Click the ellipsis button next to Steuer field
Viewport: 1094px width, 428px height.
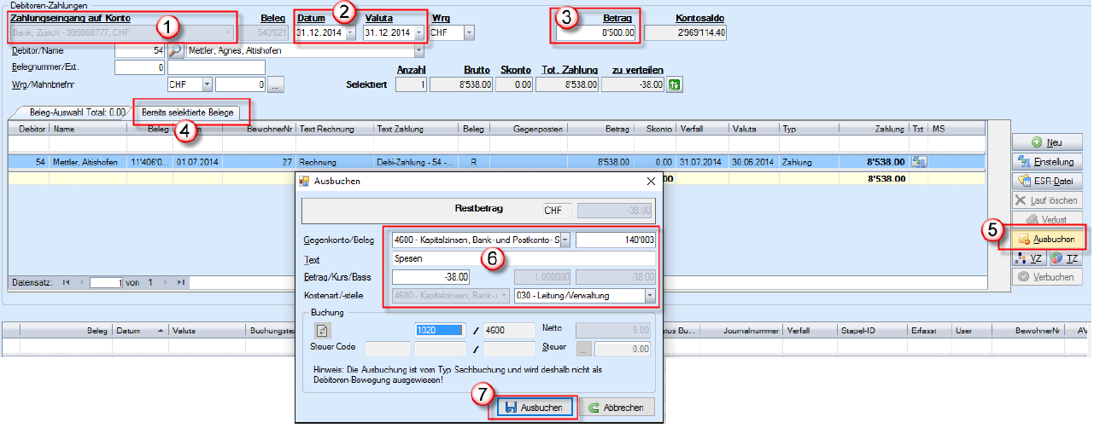(x=585, y=348)
